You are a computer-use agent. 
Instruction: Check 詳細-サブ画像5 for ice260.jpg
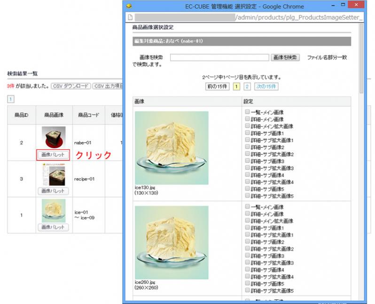[247, 283]
